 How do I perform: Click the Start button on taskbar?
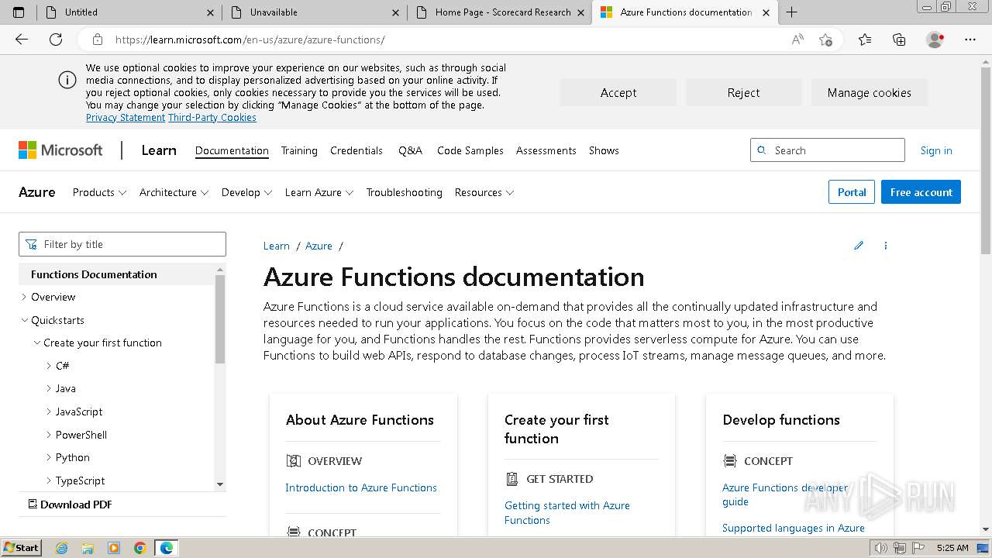(x=21, y=547)
